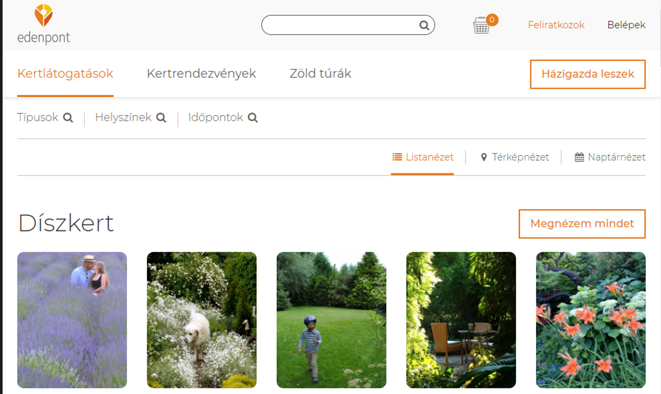The height and width of the screenshot is (394, 661).
Task: Click the map pin icon for Térképnézet
Action: coord(484,157)
